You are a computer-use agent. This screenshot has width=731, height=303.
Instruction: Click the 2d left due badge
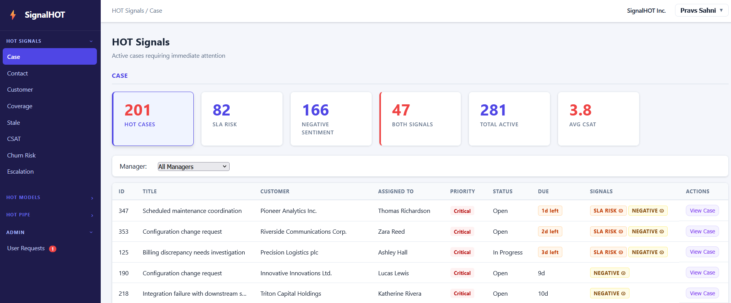[550, 231]
